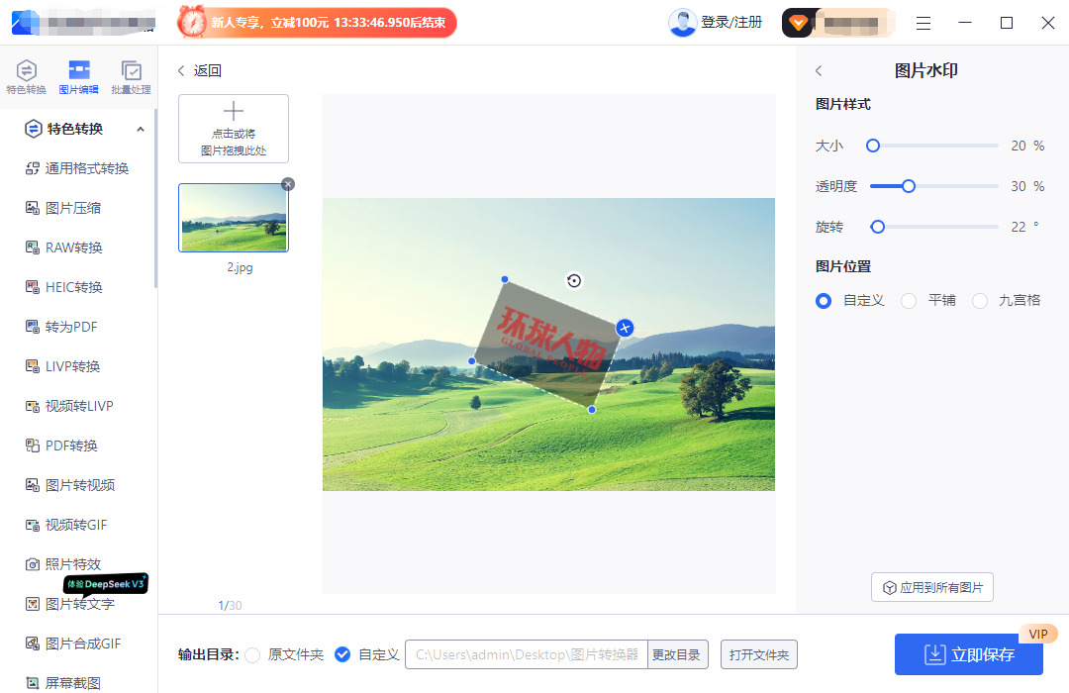The image size is (1069, 693).
Task: Switch to the 图片编辑 tab
Action: (78, 76)
